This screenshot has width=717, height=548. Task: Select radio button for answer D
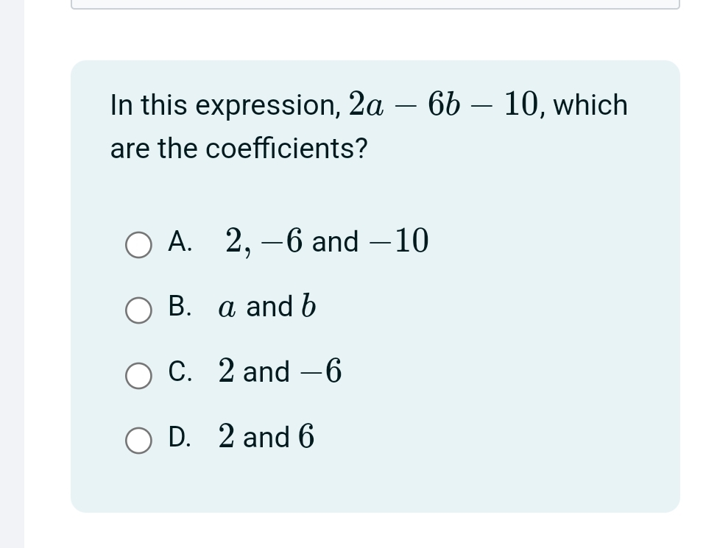[x=138, y=441]
